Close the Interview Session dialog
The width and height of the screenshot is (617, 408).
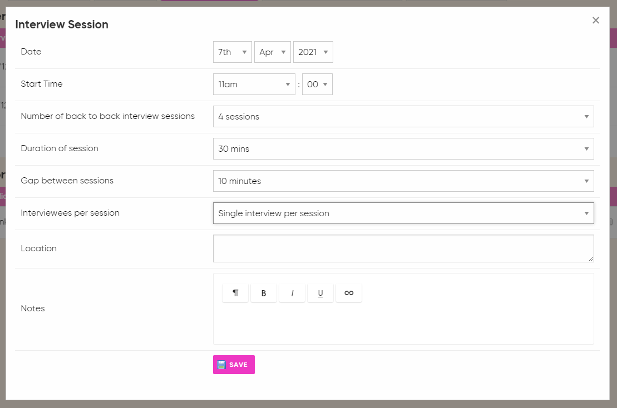(595, 21)
